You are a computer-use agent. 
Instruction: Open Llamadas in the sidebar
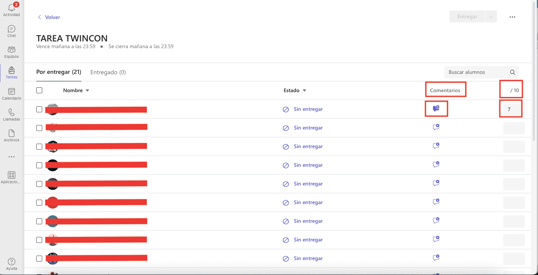point(12,113)
